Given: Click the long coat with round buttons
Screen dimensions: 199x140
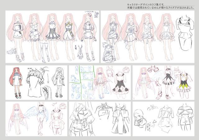Looking at the screenshot, I should (x=121, y=119).
